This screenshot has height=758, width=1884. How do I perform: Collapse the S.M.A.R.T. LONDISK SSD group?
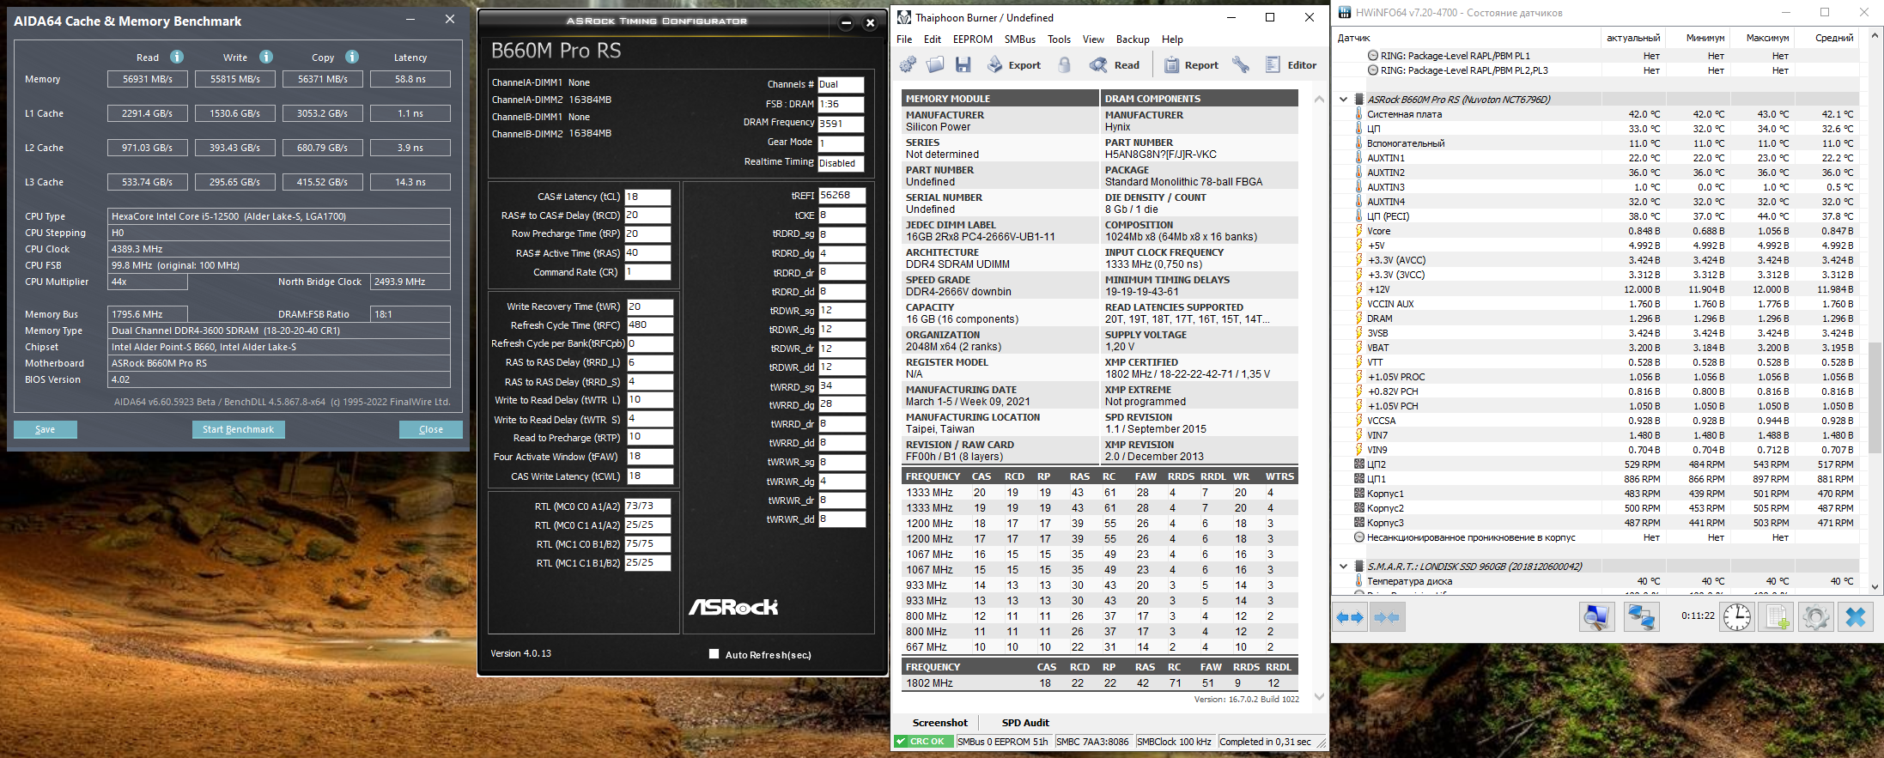1344,567
